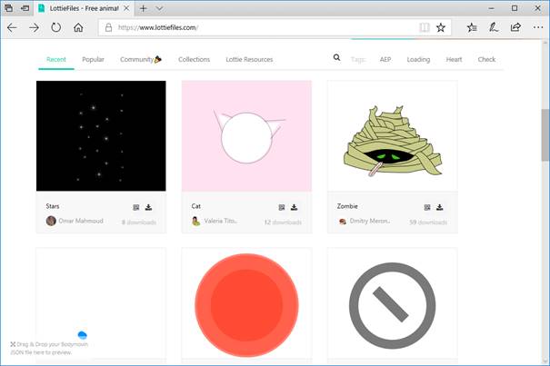The width and height of the screenshot is (550, 366).
Task: Click the Zombie title
Action: point(347,206)
